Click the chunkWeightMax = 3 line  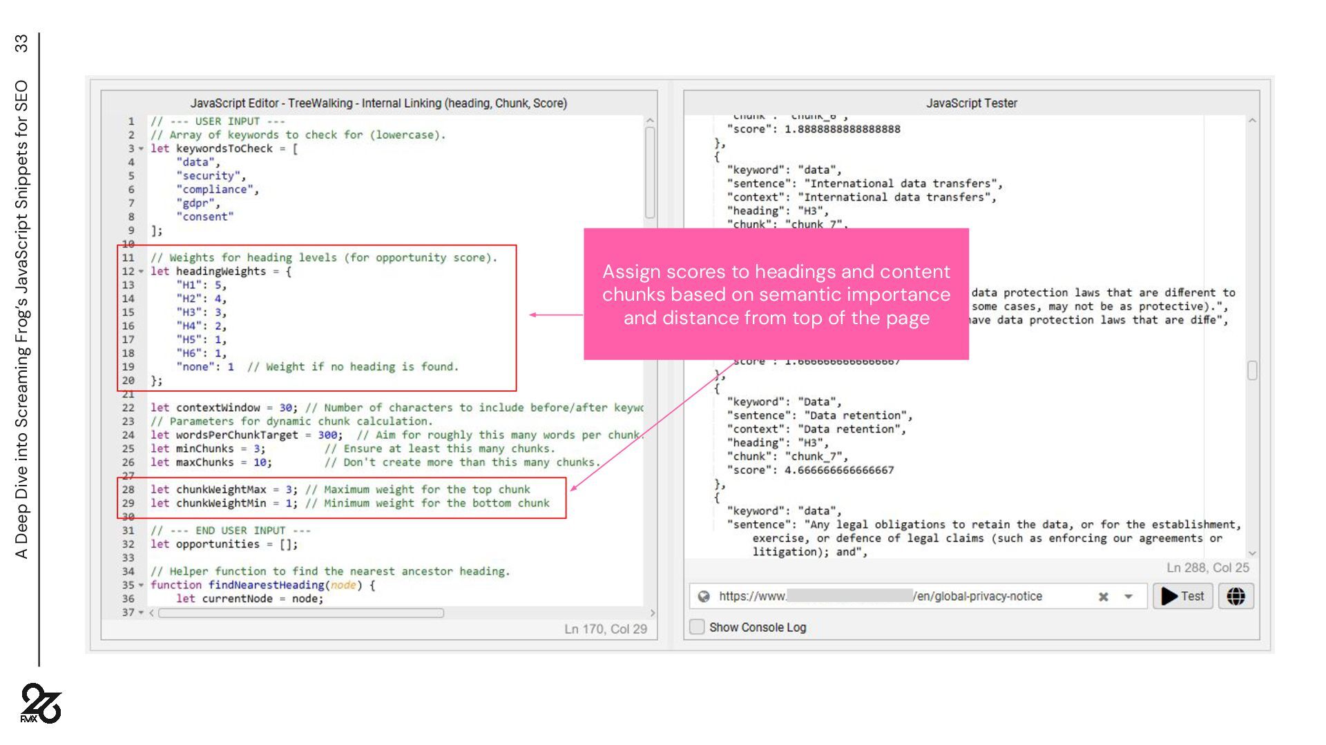(x=340, y=490)
